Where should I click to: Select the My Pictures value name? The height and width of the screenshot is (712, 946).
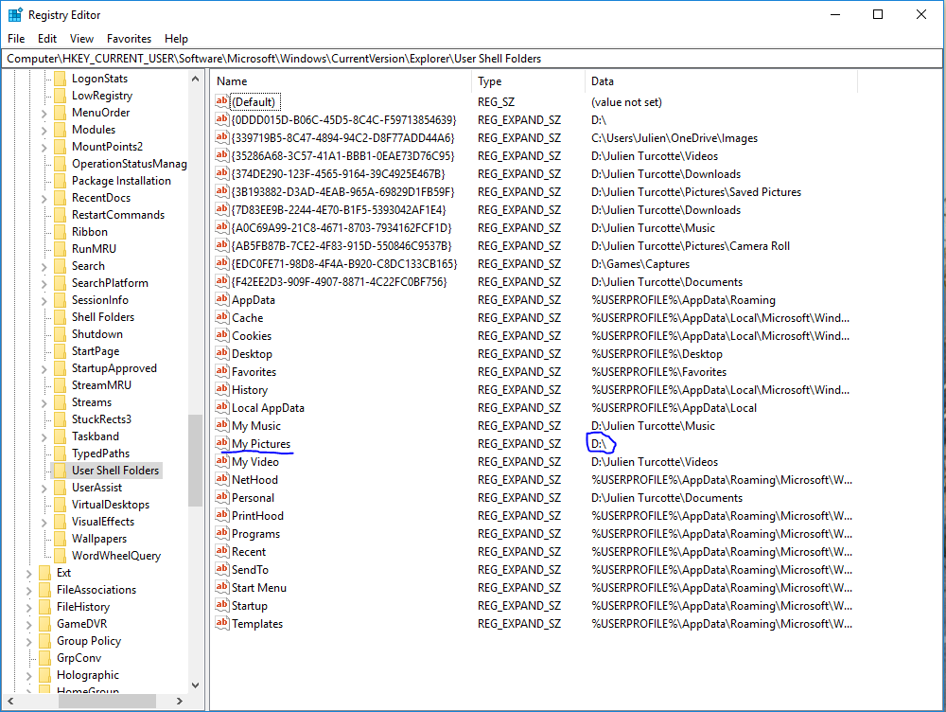[261, 443]
